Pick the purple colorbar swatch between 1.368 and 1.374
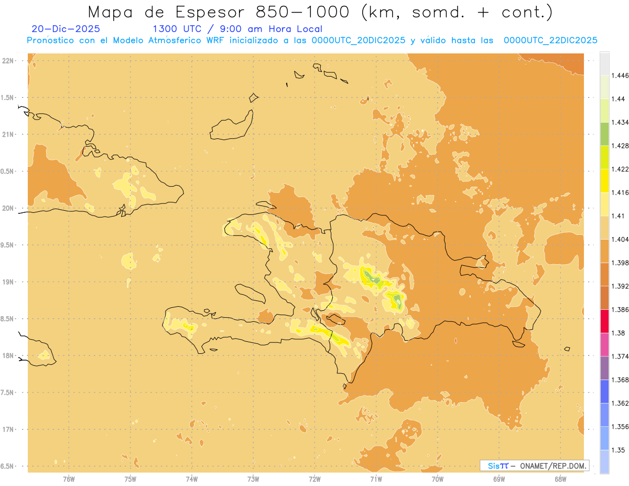This screenshot has width=629, height=486. tap(604, 368)
